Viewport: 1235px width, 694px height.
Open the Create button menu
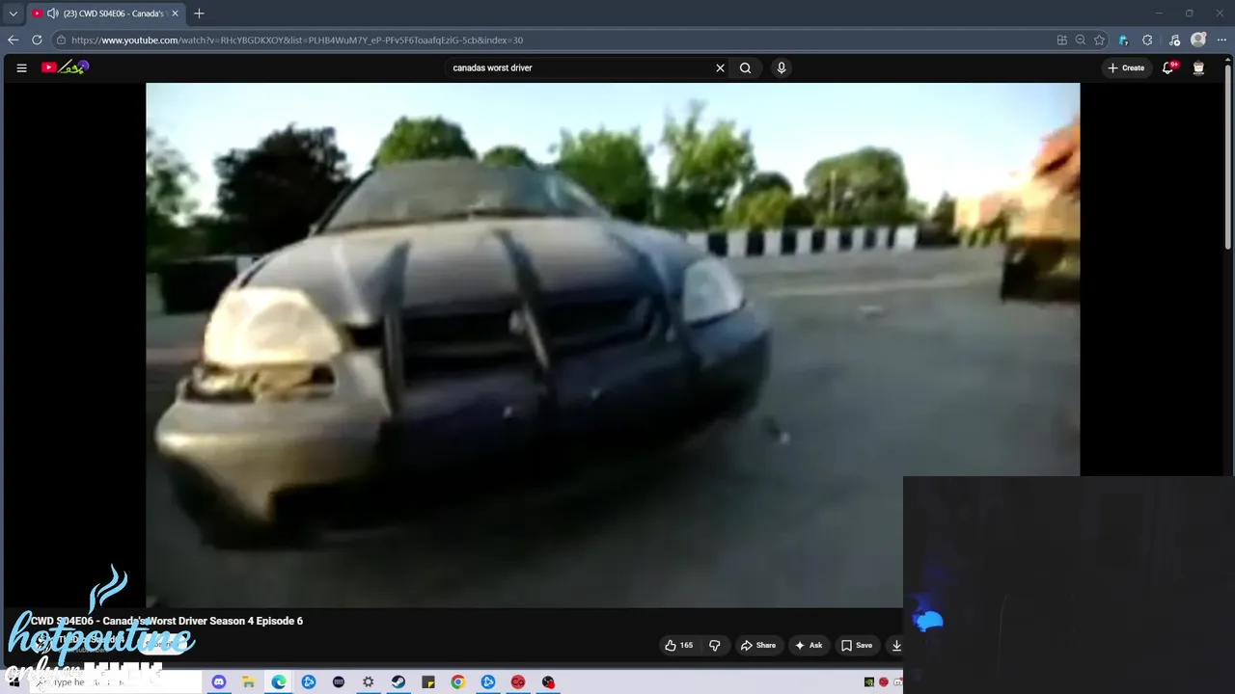1126,67
